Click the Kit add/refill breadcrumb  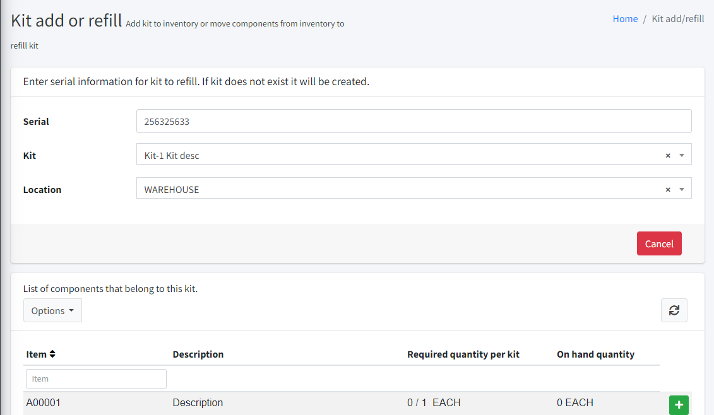pos(678,19)
